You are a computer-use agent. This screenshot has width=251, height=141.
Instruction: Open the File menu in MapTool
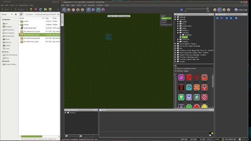pos(63,5)
